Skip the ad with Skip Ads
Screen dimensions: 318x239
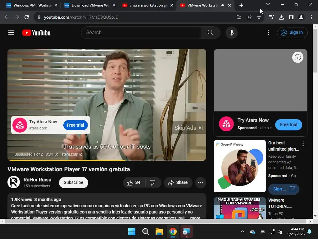189,128
